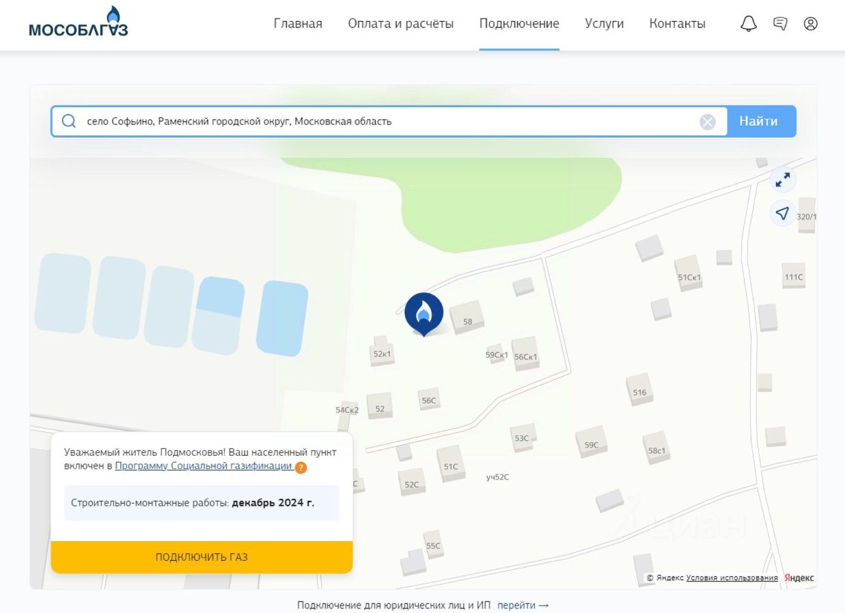Open the Подключение menu tab

[519, 24]
